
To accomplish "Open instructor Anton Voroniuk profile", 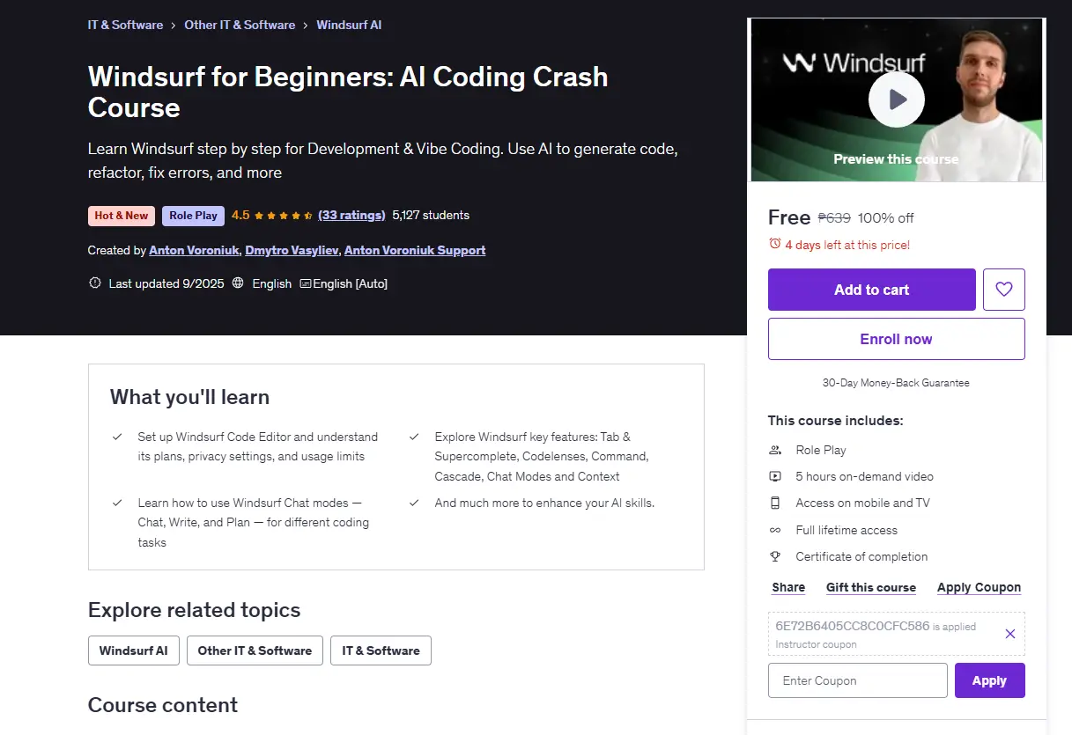I will coord(194,250).
